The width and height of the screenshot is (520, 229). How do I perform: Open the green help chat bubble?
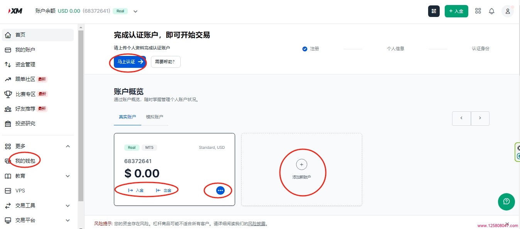pos(506,201)
